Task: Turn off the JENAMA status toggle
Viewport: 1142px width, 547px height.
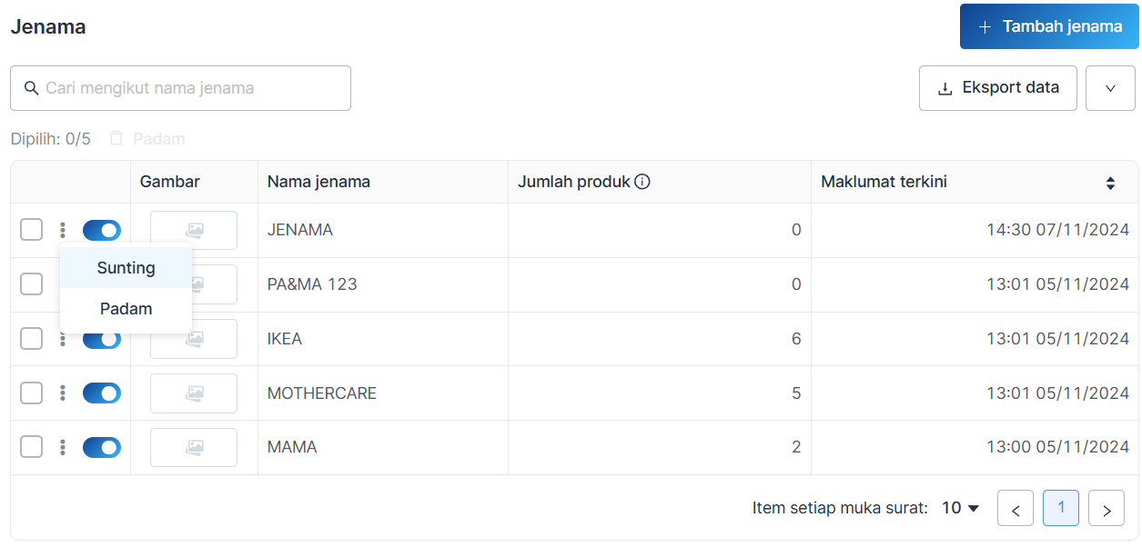Action: coord(102,230)
